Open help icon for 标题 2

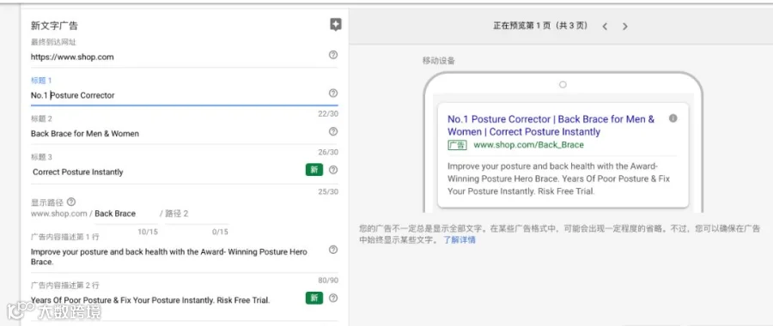click(333, 131)
